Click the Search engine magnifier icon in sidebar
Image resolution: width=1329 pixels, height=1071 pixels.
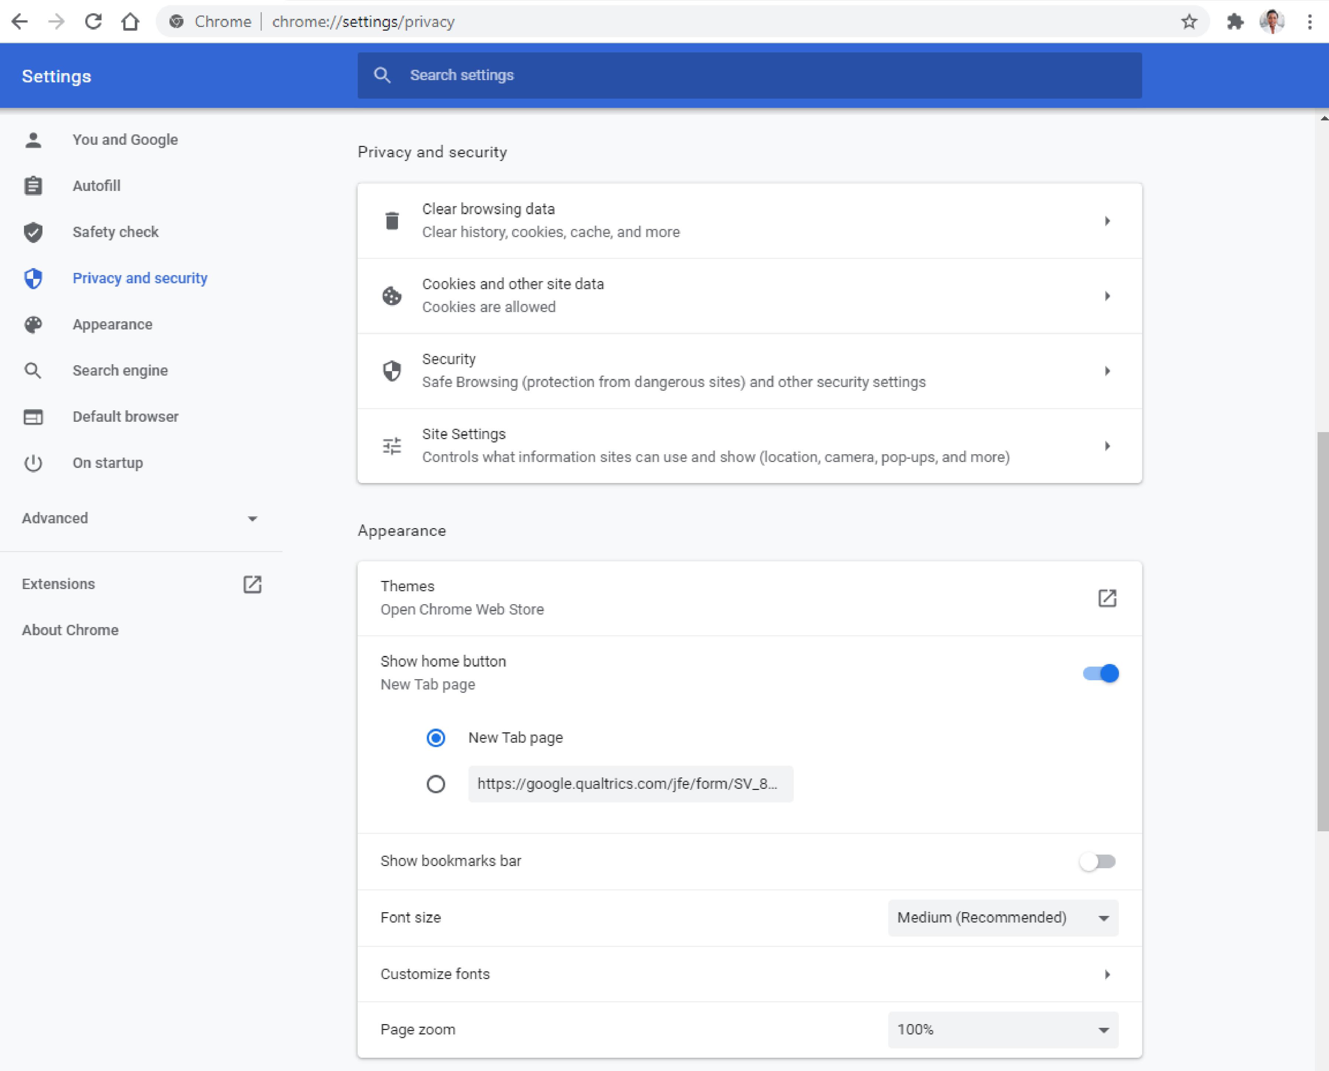point(33,371)
